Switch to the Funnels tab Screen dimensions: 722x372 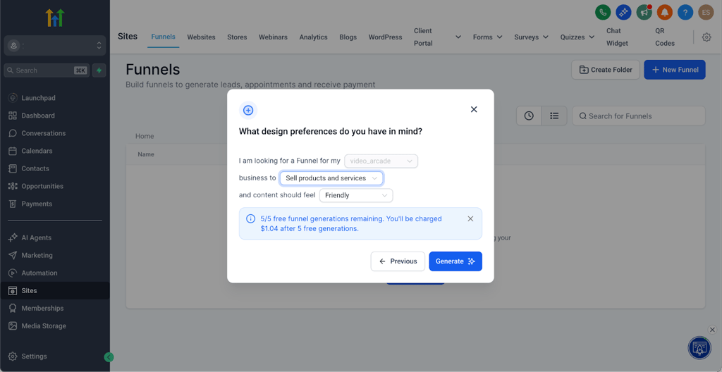point(163,37)
